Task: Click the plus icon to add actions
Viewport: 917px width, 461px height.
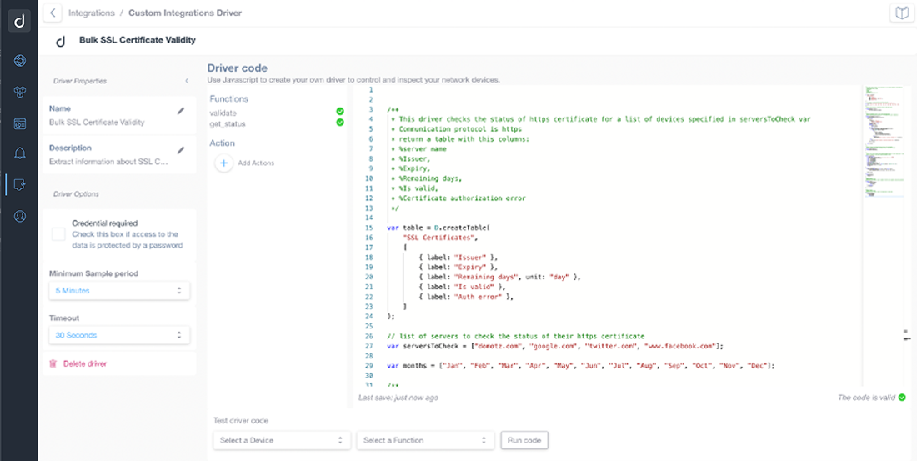Action: [x=224, y=163]
